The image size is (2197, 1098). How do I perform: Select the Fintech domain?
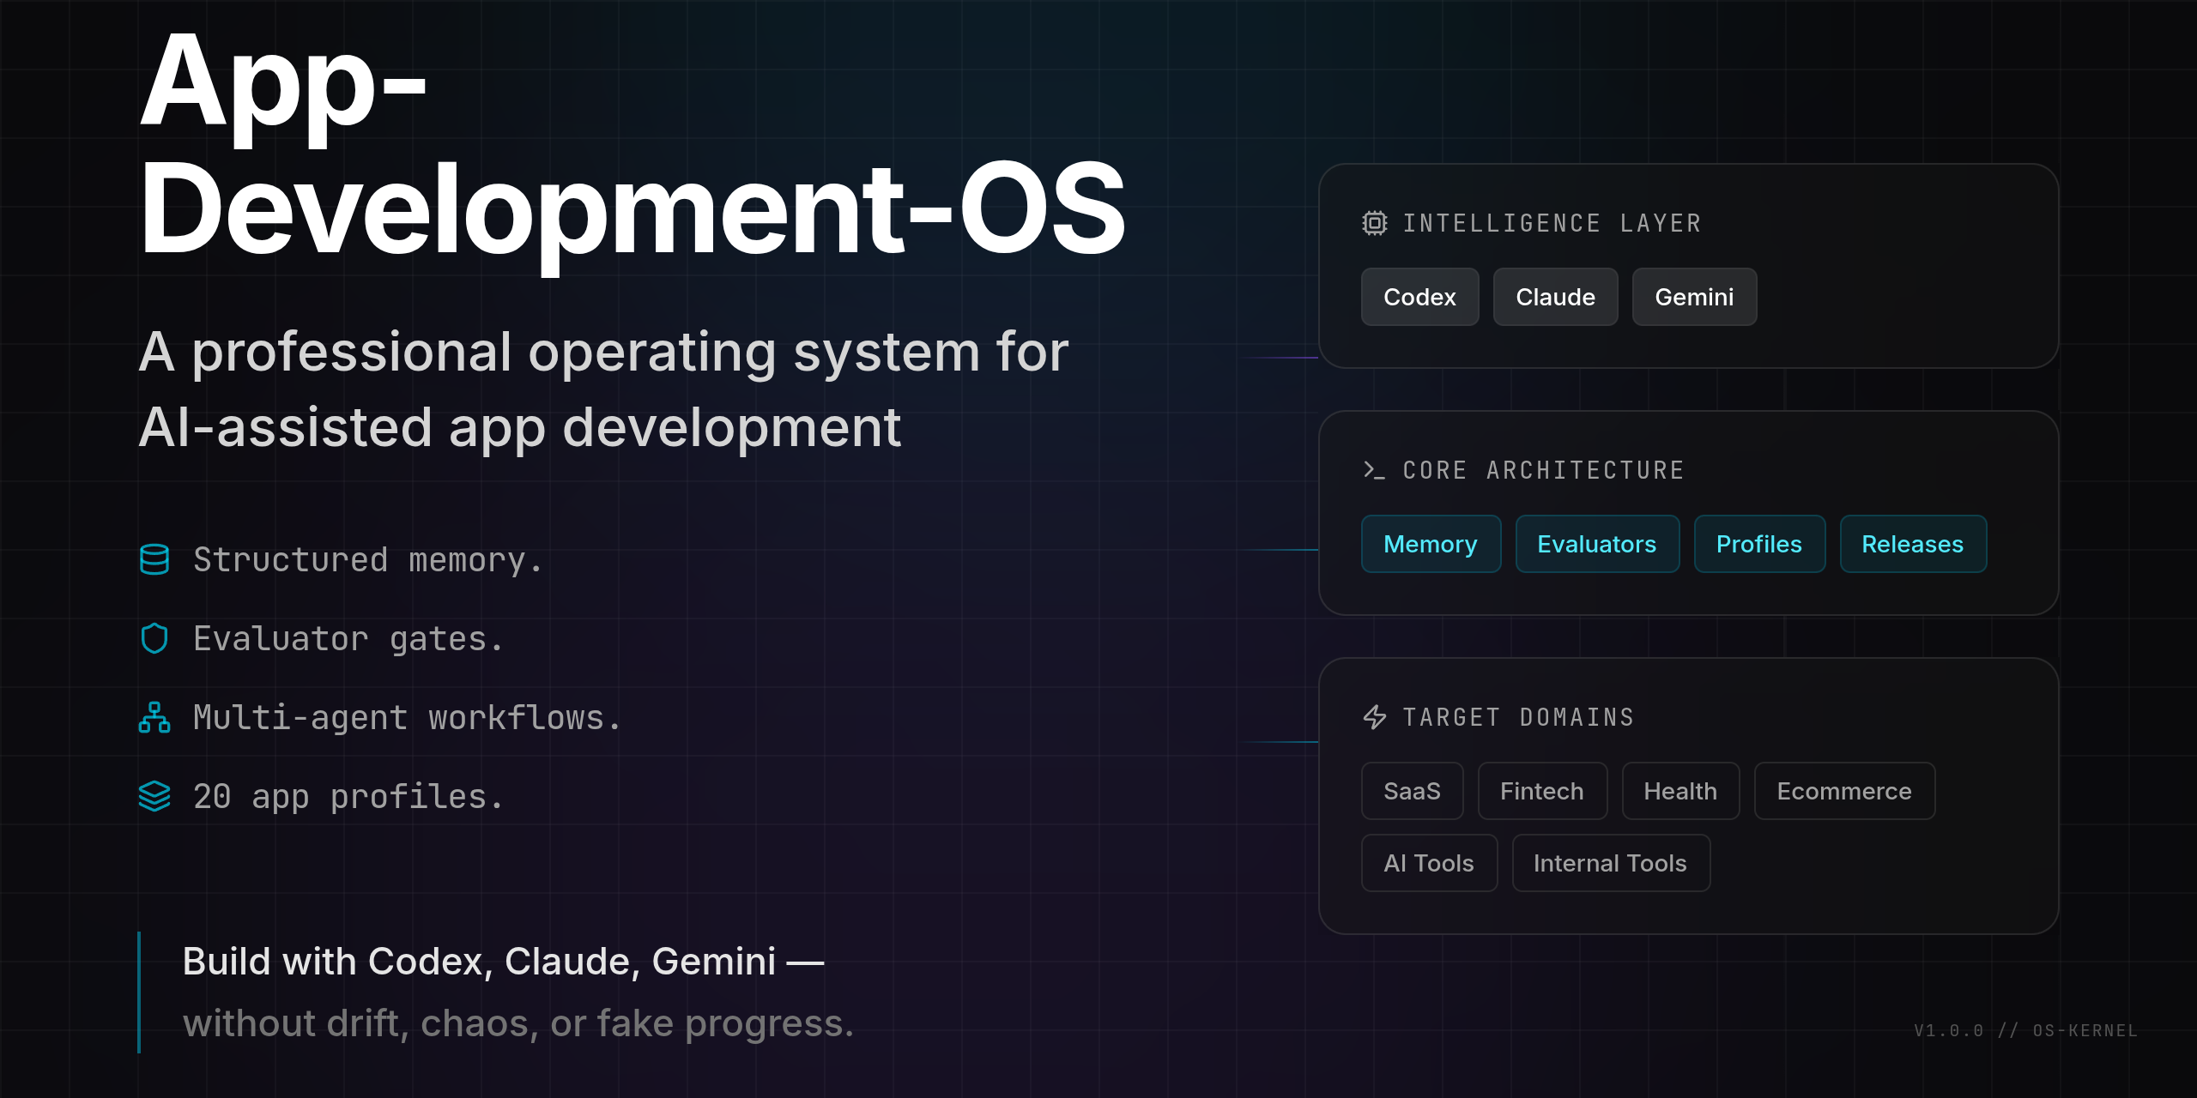[x=1542, y=791]
